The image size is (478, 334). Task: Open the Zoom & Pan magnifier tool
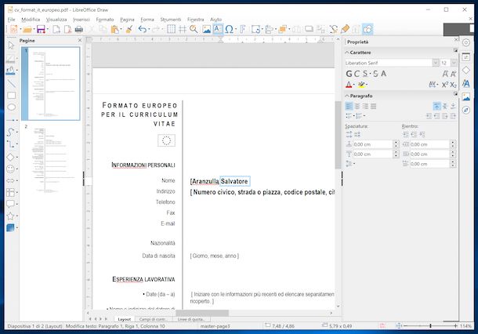pos(194,29)
